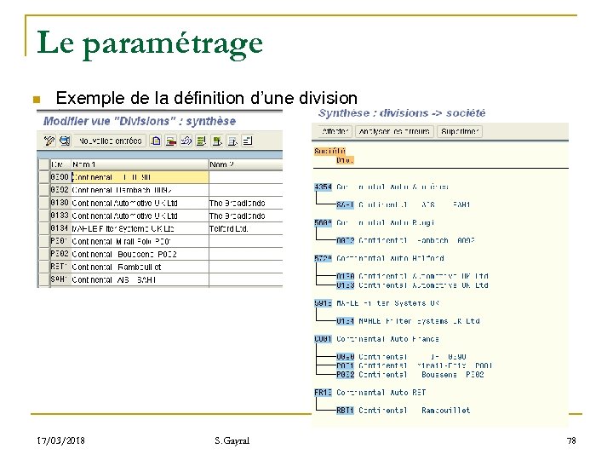Click Nom 1 cell of row 0130
Screen dimensions: 613x460
140,203
